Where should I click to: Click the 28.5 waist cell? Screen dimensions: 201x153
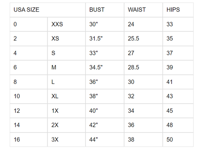tap(144, 67)
